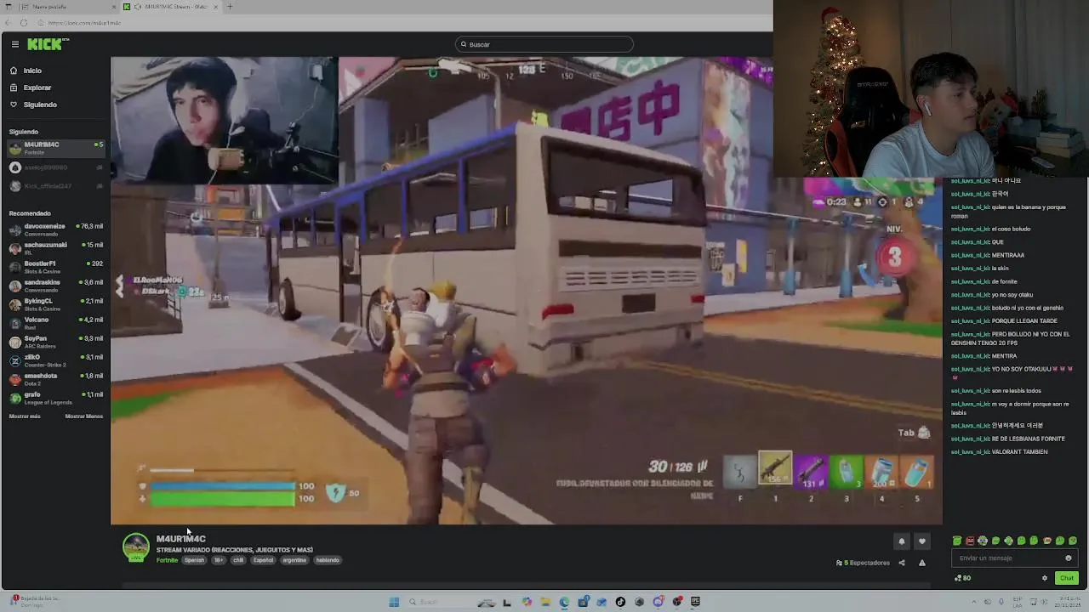Click the report warning triangle icon

[921, 563]
